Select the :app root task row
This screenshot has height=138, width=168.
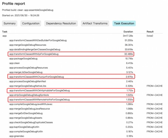[x=83, y=36]
